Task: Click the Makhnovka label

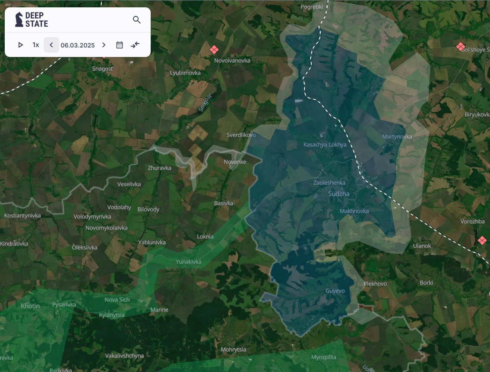Action: 354,211
